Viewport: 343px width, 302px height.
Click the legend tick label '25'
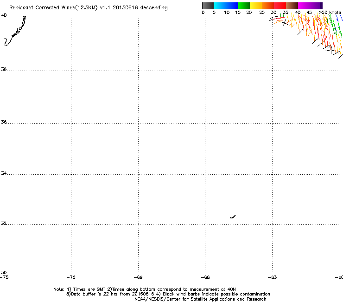pyautogui.click(x=262, y=13)
